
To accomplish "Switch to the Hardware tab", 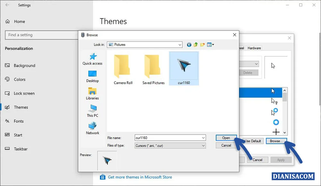I will [254, 48].
